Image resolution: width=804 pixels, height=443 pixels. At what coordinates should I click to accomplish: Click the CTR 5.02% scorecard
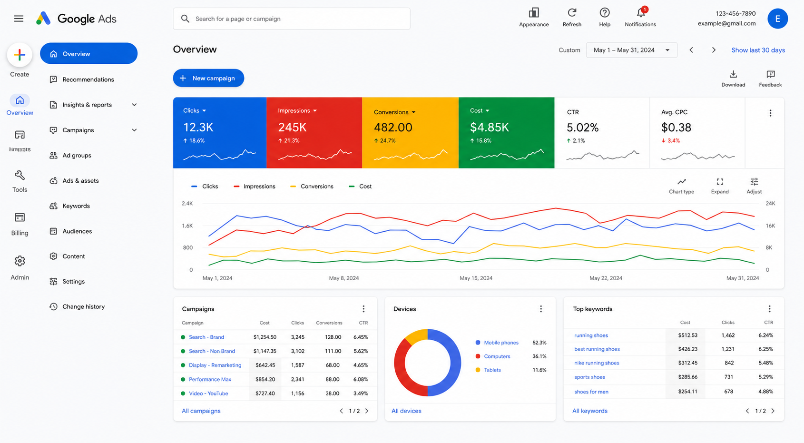[602, 133]
